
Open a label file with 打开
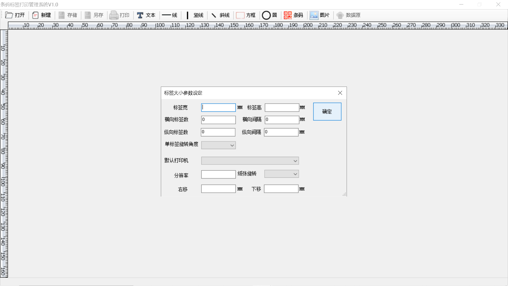15,15
